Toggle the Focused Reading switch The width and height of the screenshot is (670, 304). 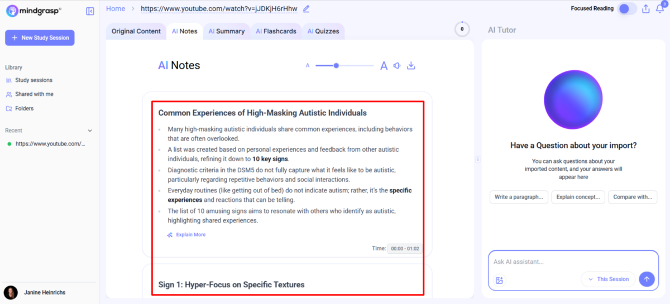point(628,9)
